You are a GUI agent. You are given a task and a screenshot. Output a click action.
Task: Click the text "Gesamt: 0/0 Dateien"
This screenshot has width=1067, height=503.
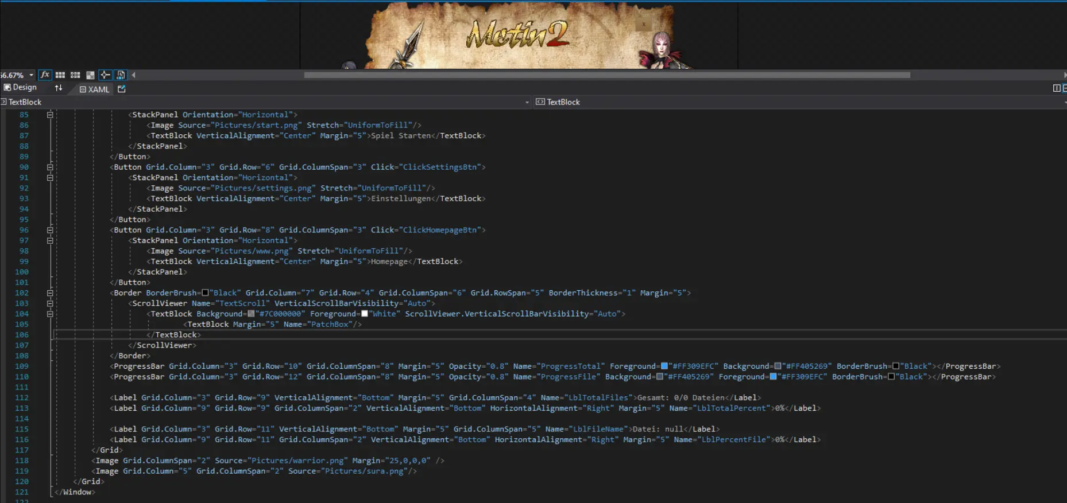pyautogui.click(x=681, y=398)
